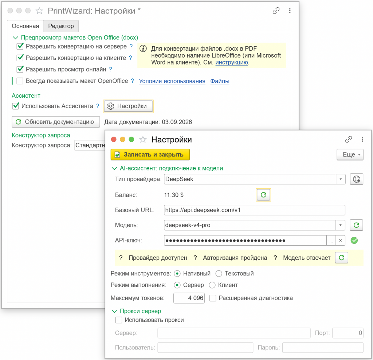Collapse the Прокси сервер section
Screen dimensions: 373x360
coord(114,311)
